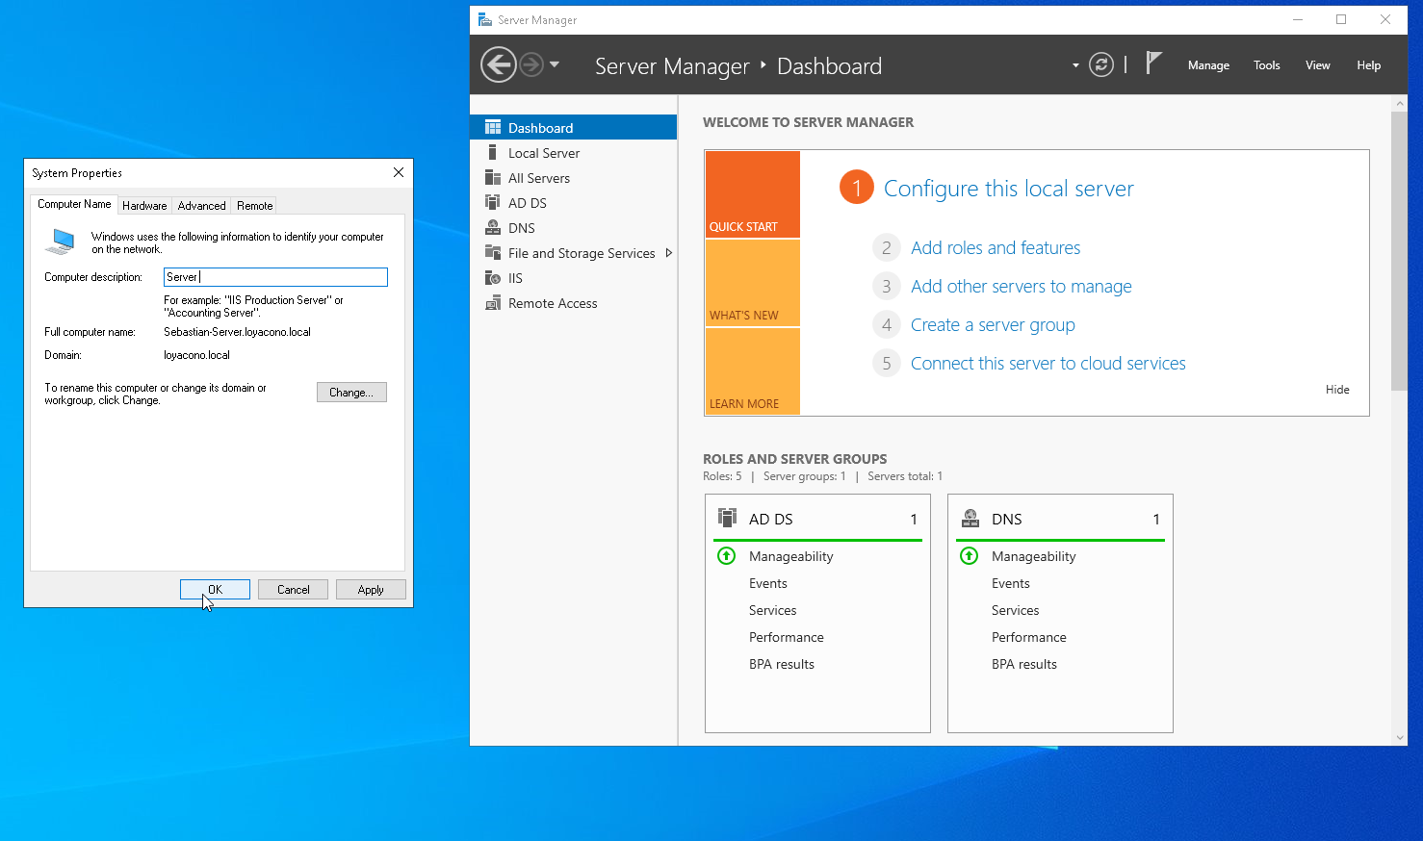Screen dimensions: 1423x841
Task: Open the Help menu
Action: coord(1369,65)
